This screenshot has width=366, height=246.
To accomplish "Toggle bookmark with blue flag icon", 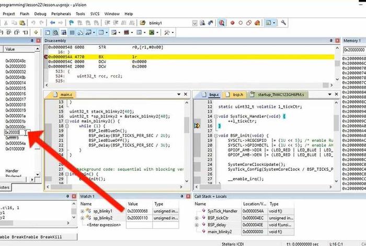I will coord(72,23).
